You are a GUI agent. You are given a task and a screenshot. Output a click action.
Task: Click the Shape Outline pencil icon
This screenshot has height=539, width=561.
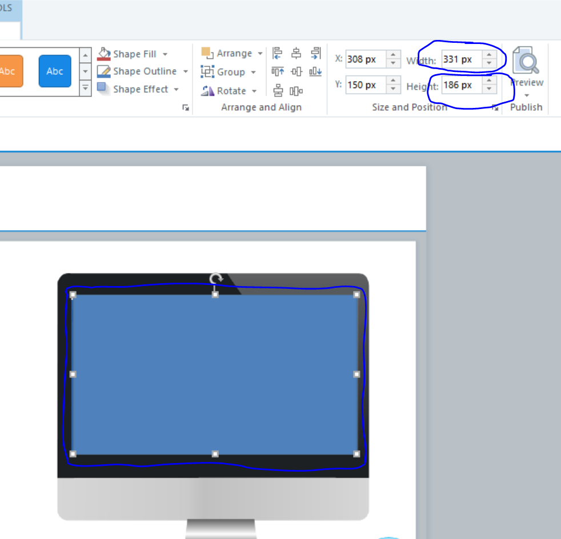(104, 71)
